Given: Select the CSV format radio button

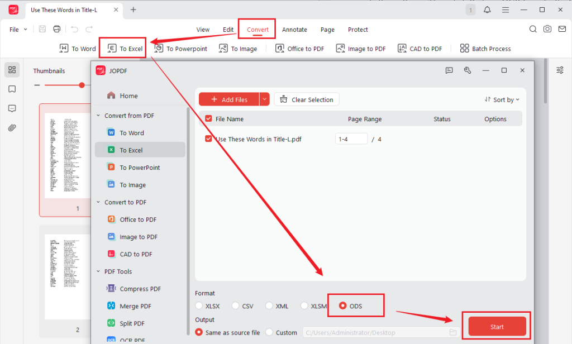Looking at the screenshot, I should coord(236,305).
